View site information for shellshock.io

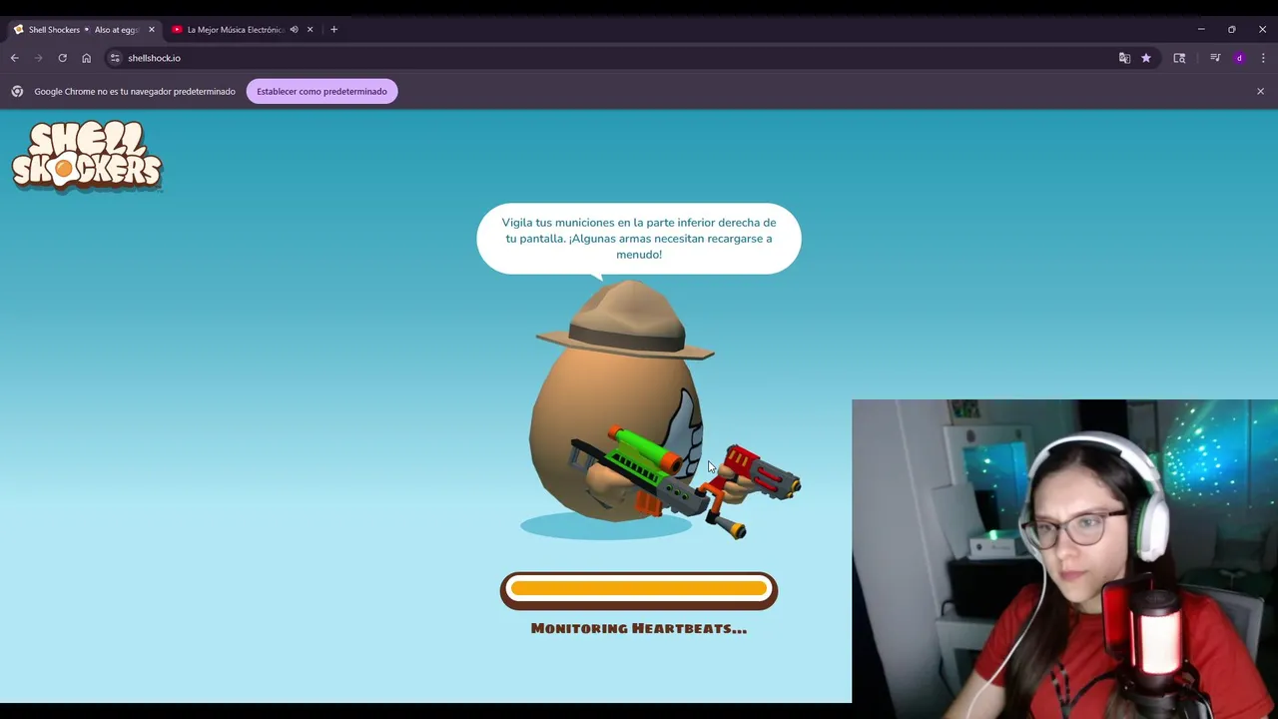pos(115,58)
